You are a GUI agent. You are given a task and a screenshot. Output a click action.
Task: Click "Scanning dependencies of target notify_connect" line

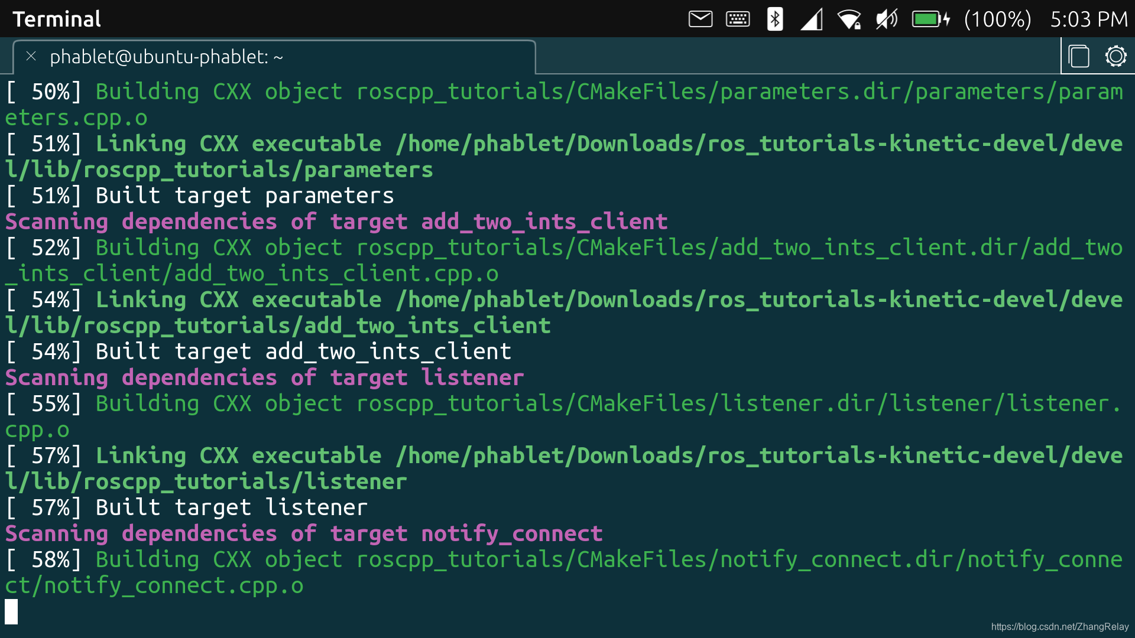(x=303, y=533)
